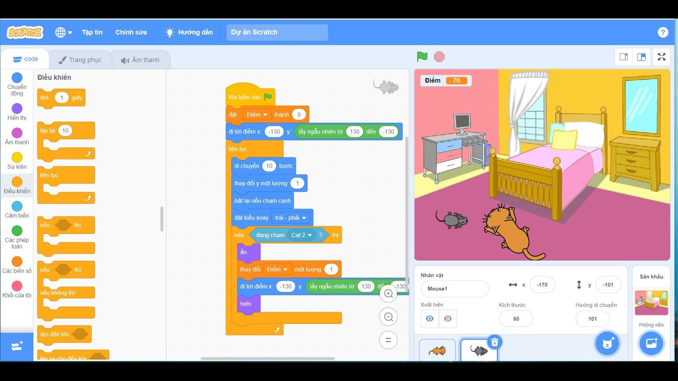
Task: Select the orange cat sprite thumbnail
Action: (x=437, y=350)
